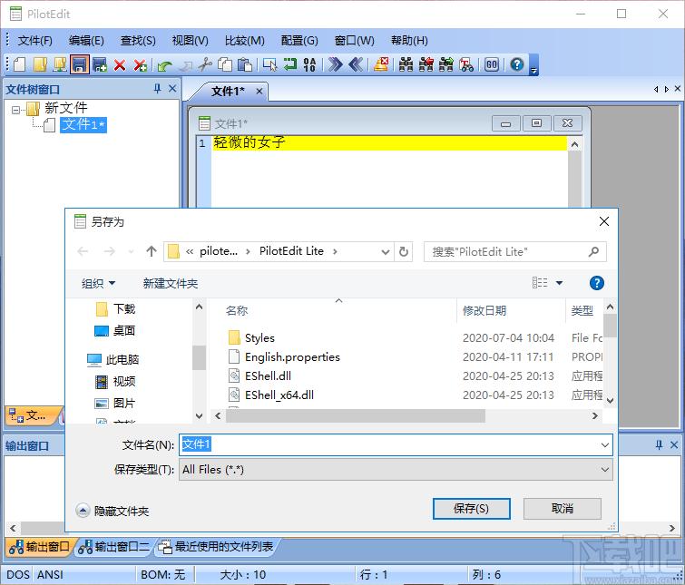
Task: Pin the 文件树窗口 panel
Action: (158, 89)
